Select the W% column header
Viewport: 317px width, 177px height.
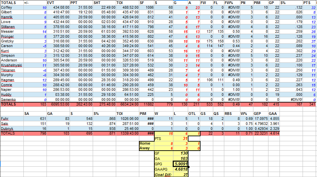point(247,114)
